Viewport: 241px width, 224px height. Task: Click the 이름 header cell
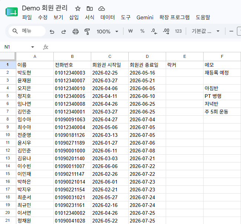[x=35, y=65]
